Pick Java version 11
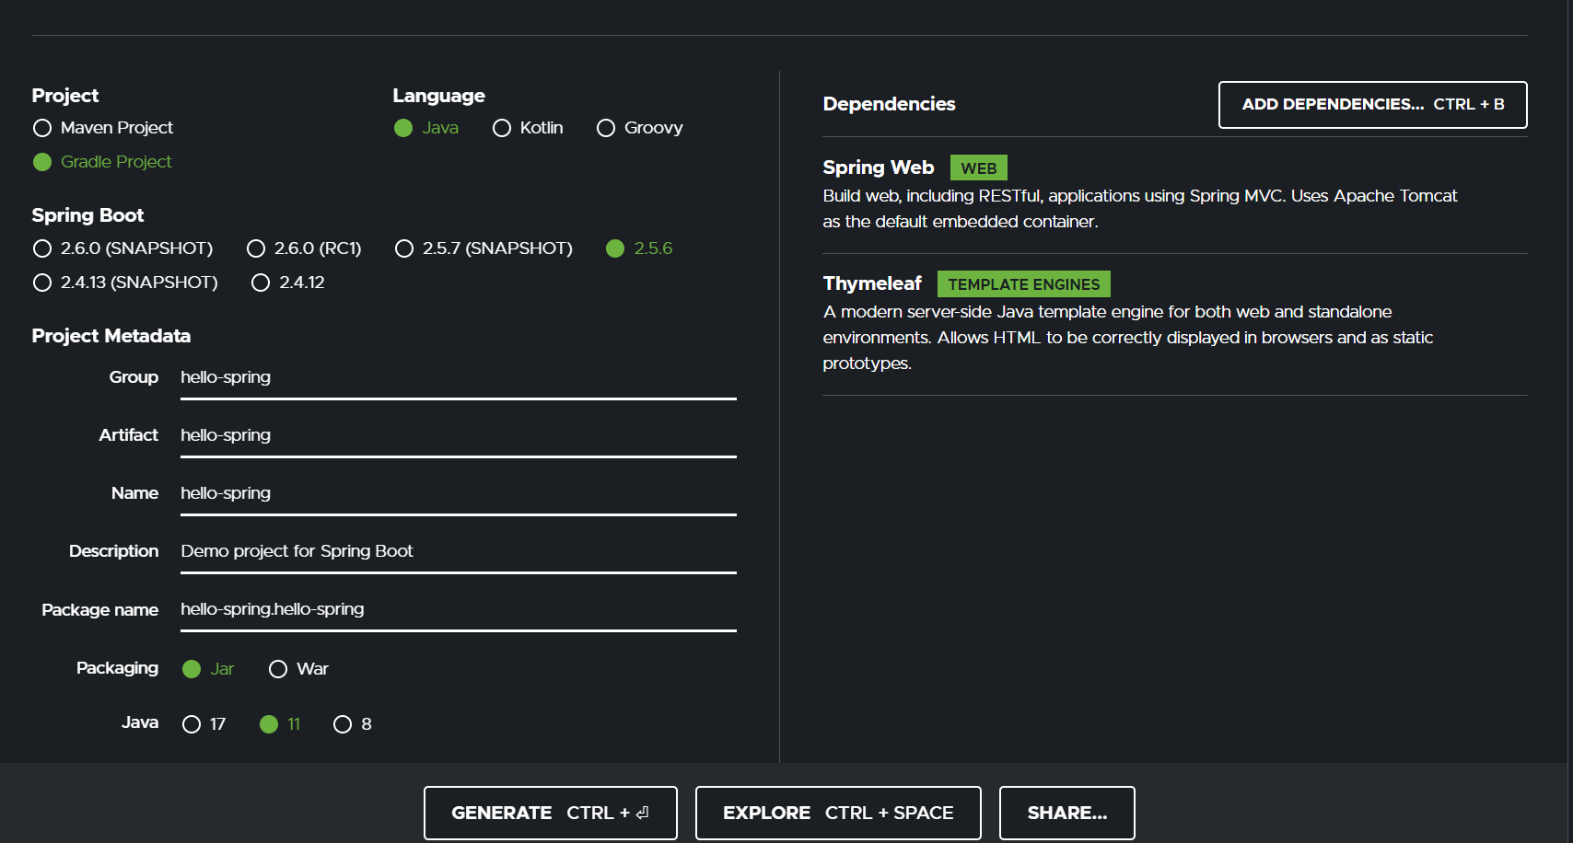This screenshot has width=1573, height=843. (x=280, y=724)
